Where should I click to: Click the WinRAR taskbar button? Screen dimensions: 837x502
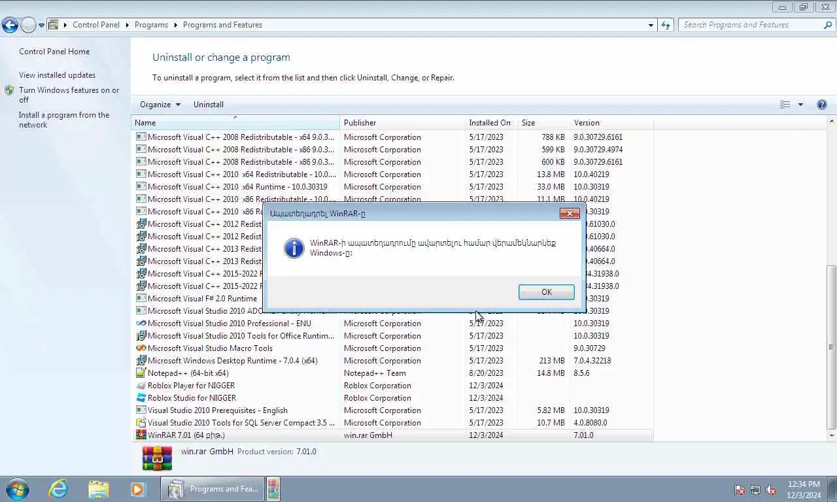pos(274,489)
